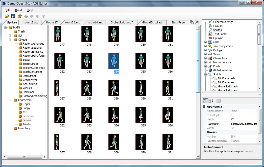This screenshot has width=264, height=167.
Task: Open the Build menu
Action: point(18,10)
